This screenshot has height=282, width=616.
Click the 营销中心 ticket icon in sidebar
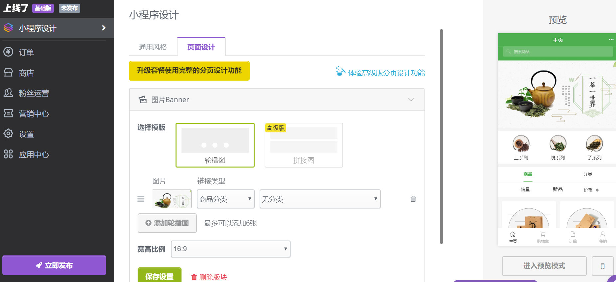tap(8, 113)
